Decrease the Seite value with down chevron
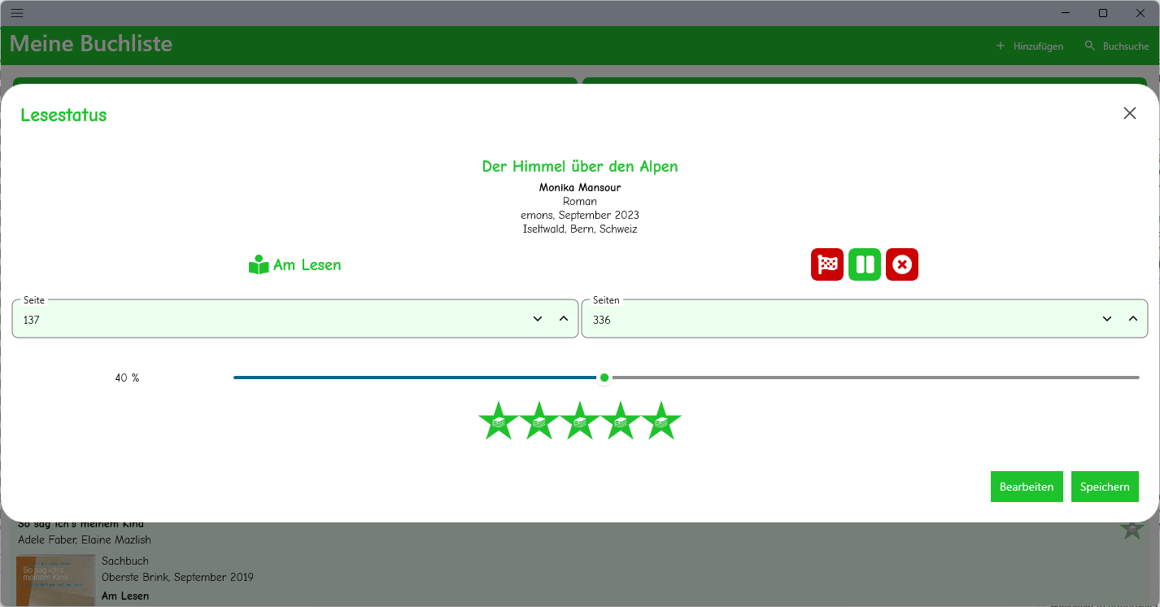1160x607 pixels. coord(538,319)
